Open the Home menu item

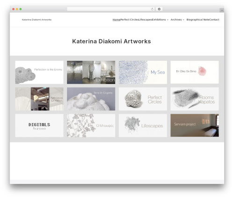coord(117,20)
